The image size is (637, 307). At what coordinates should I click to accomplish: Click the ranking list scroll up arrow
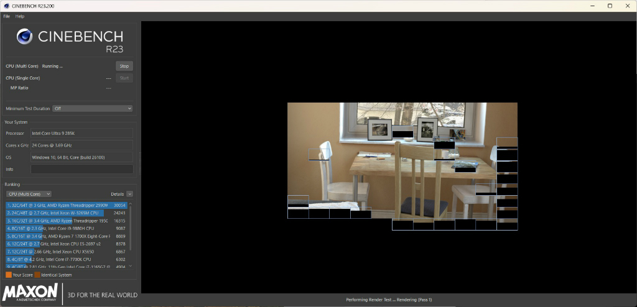click(131, 204)
